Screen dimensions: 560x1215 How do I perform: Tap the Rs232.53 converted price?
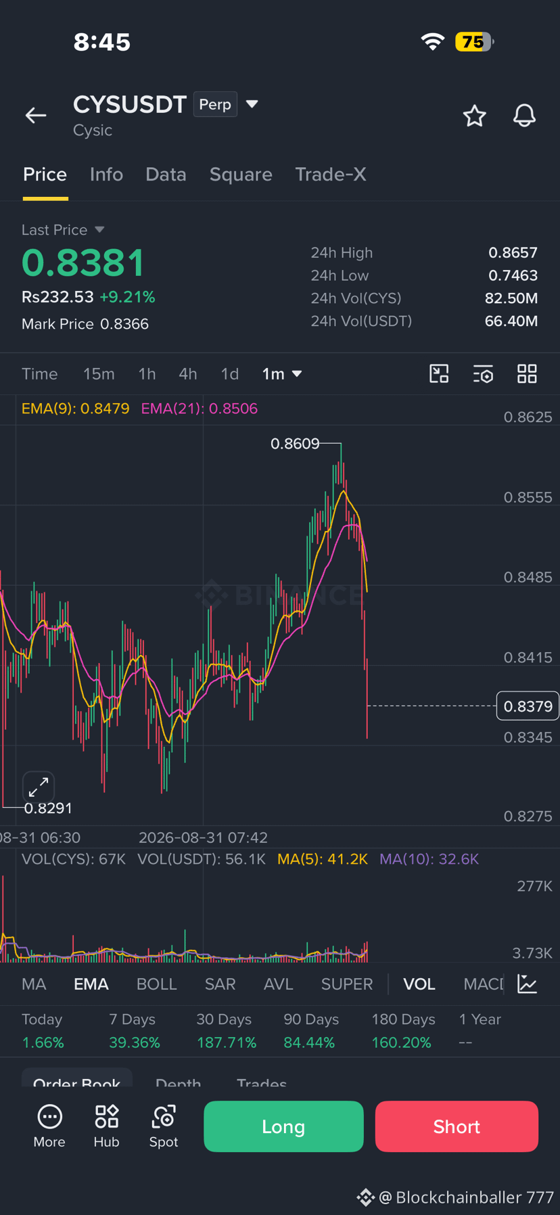(x=57, y=297)
